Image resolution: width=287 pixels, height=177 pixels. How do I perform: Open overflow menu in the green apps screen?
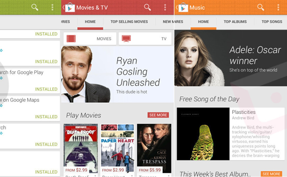point(52,8)
